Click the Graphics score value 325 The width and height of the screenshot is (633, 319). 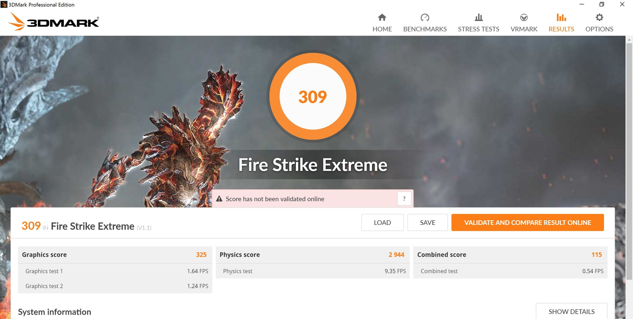tap(201, 254)
